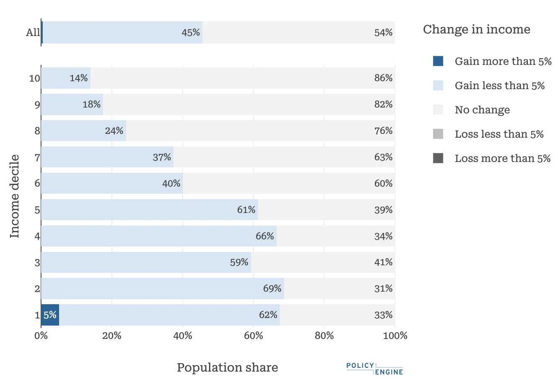This screenshot has height=390, width=558.
Task: Click the PolicyEngine logo
Action: point(375,369)
